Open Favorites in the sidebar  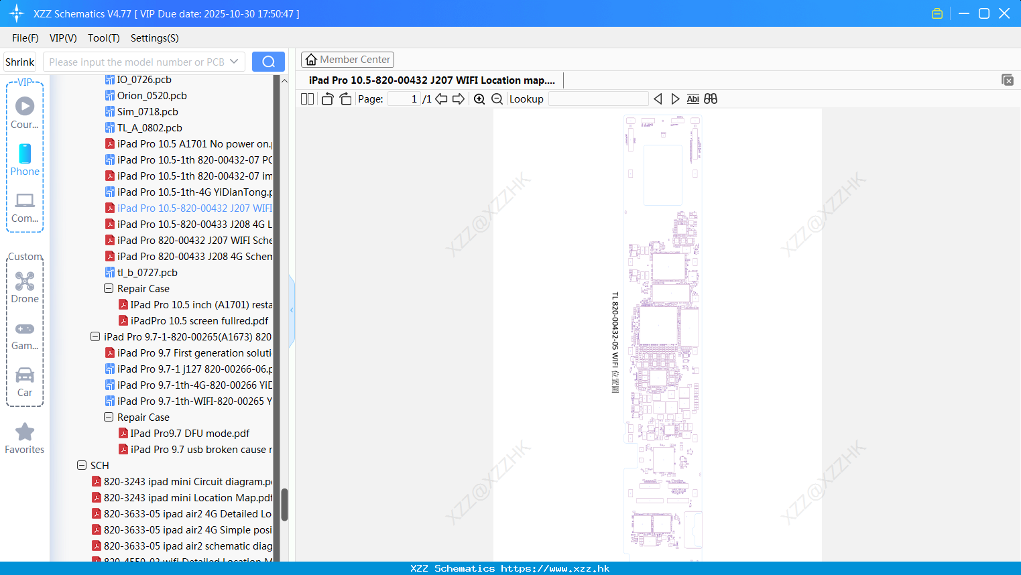25,439
